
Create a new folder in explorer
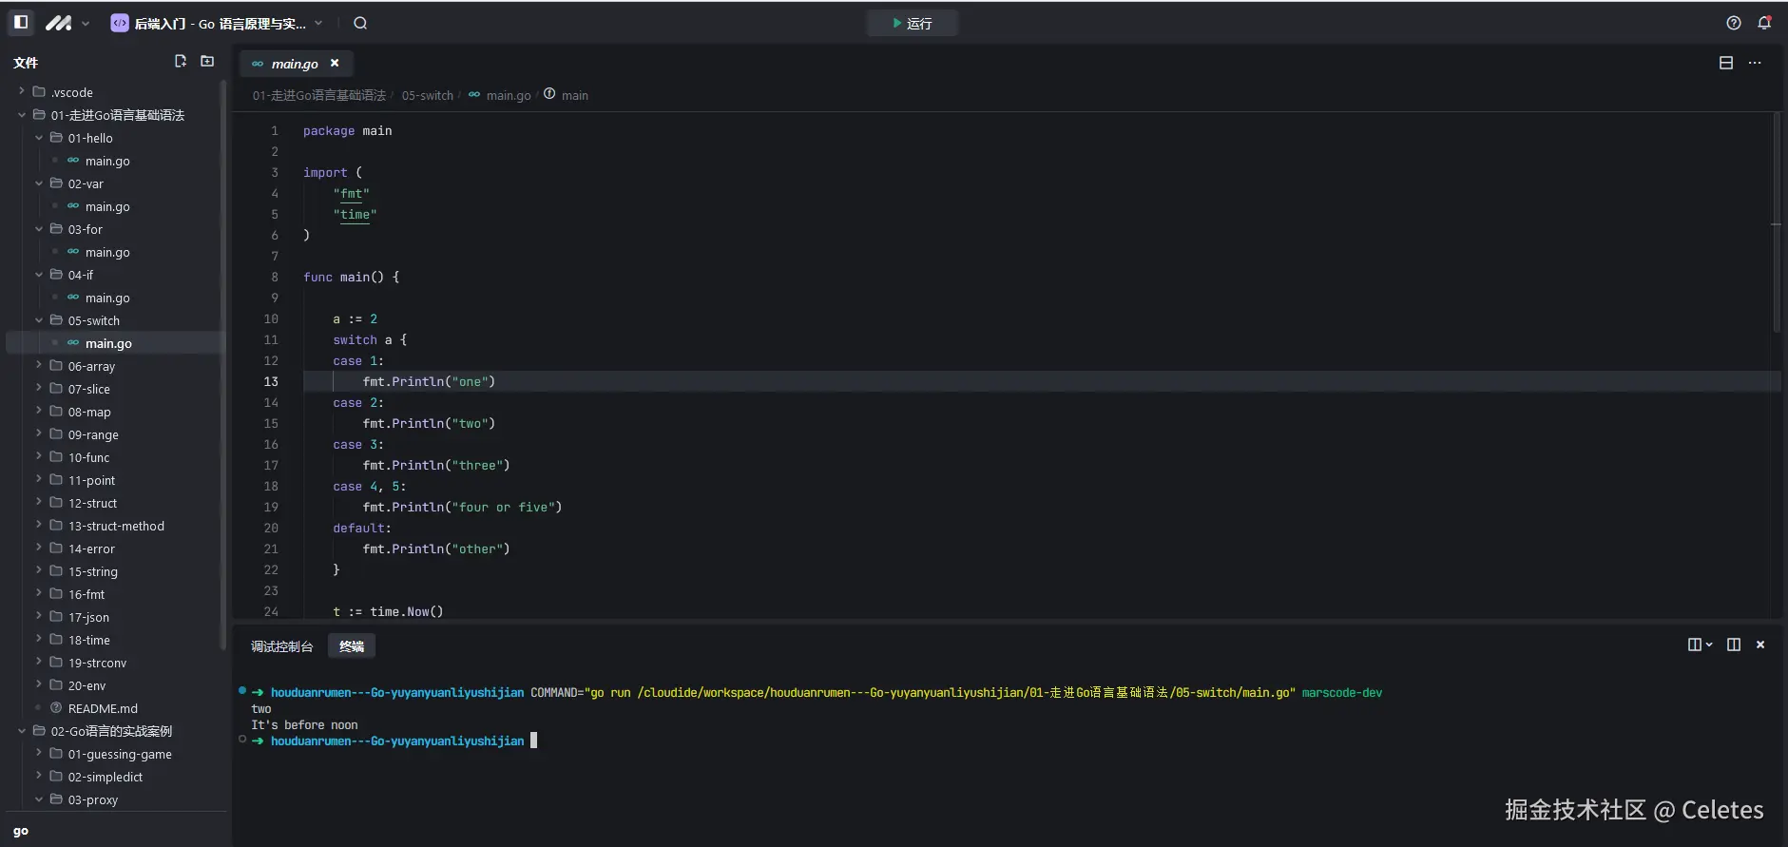tap(207, 62)
